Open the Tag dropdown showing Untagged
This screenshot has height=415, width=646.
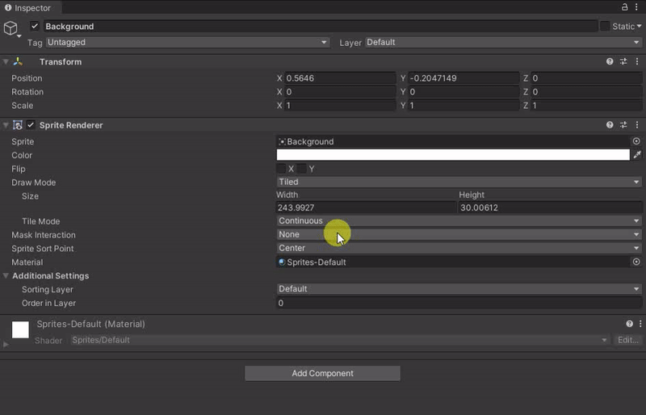187,42
